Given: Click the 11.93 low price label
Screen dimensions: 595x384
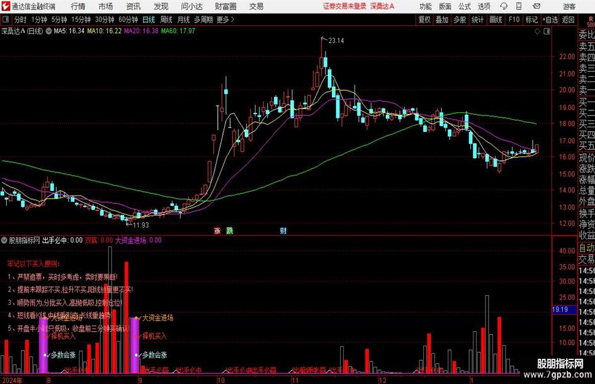Looking at the screenshot, I should [x=141, y=225].
